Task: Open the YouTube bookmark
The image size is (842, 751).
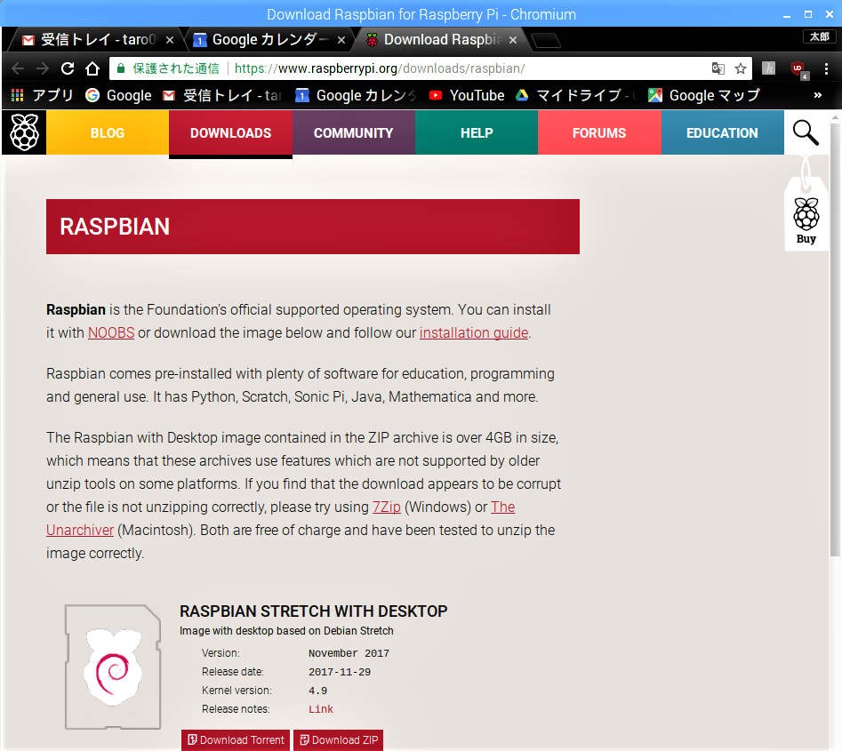Action: (467, 96)
